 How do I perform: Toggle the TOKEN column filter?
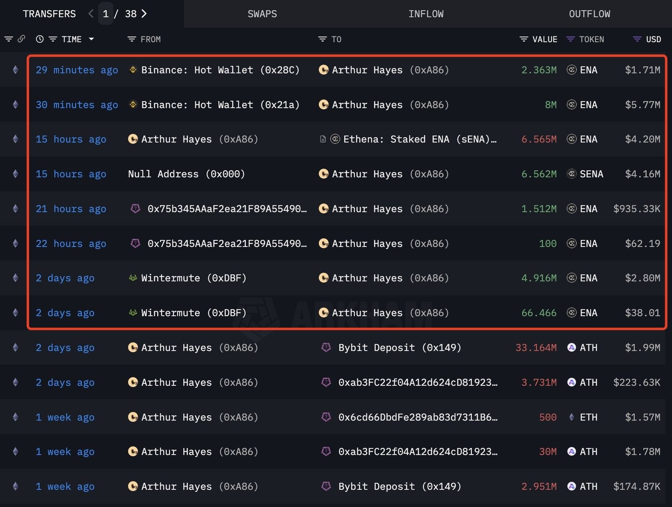coord(571,39)
